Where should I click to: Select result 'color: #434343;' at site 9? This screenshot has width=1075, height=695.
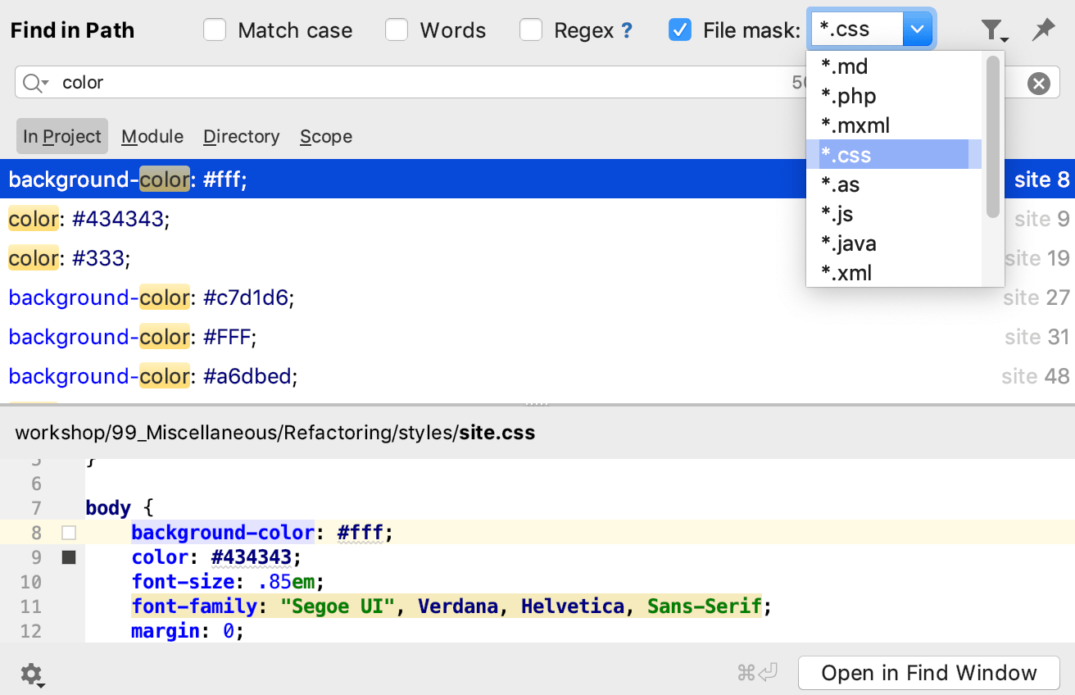pos(537,219)
